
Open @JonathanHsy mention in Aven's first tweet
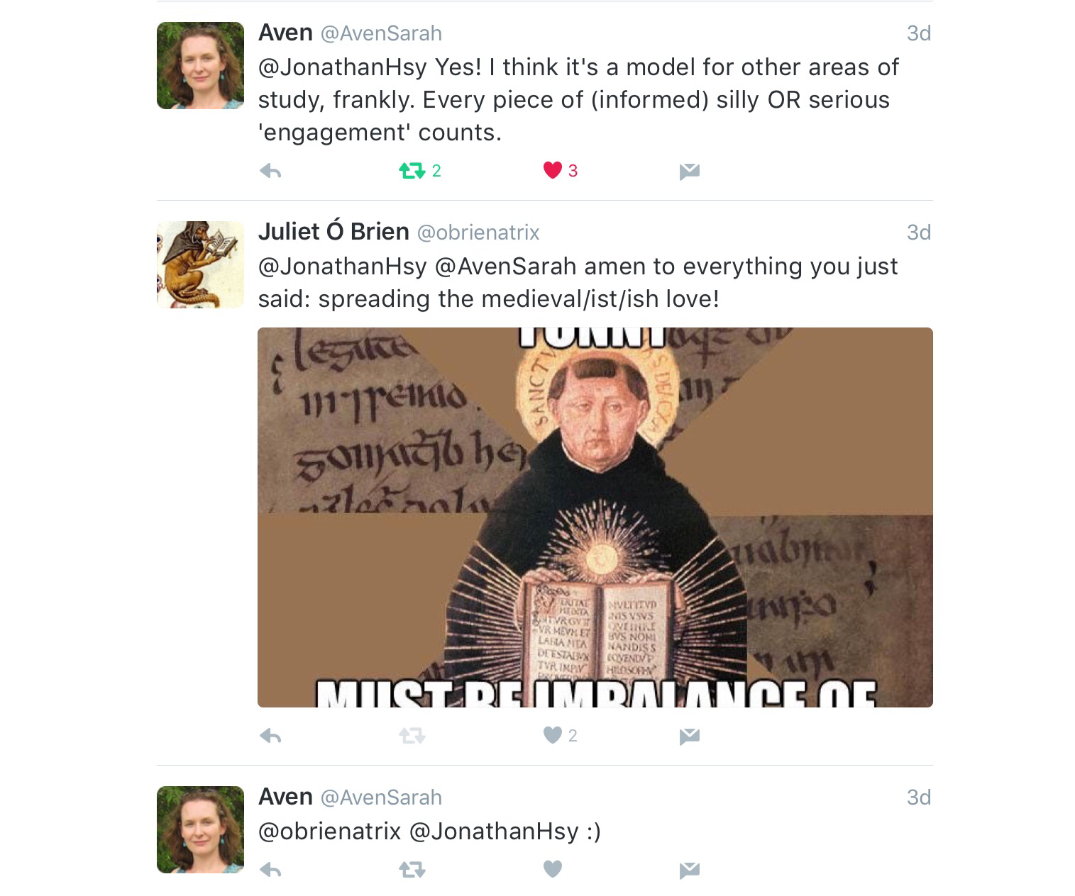[x=342, y=67]
